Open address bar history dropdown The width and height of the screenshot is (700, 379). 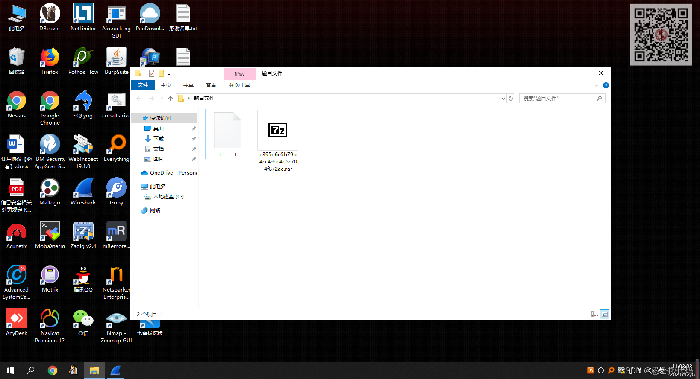503,99
